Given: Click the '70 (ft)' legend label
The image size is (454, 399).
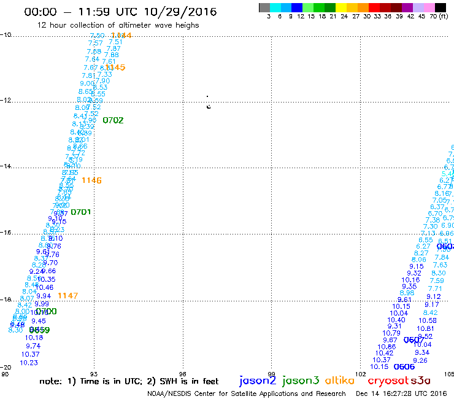Looking at the screenshot, I should coord(439,16).
